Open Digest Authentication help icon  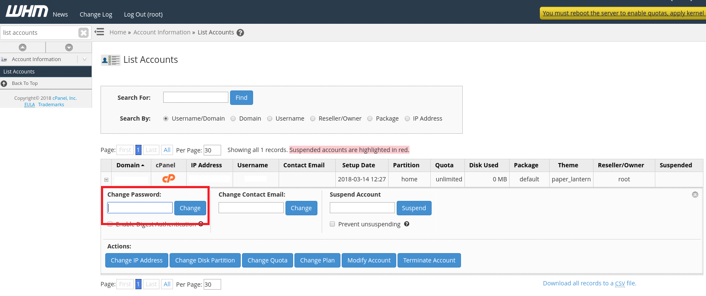pos(201,224)
